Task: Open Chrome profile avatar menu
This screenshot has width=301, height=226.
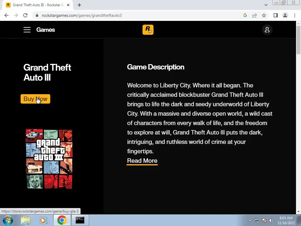Action: click(x=285, y=15)
